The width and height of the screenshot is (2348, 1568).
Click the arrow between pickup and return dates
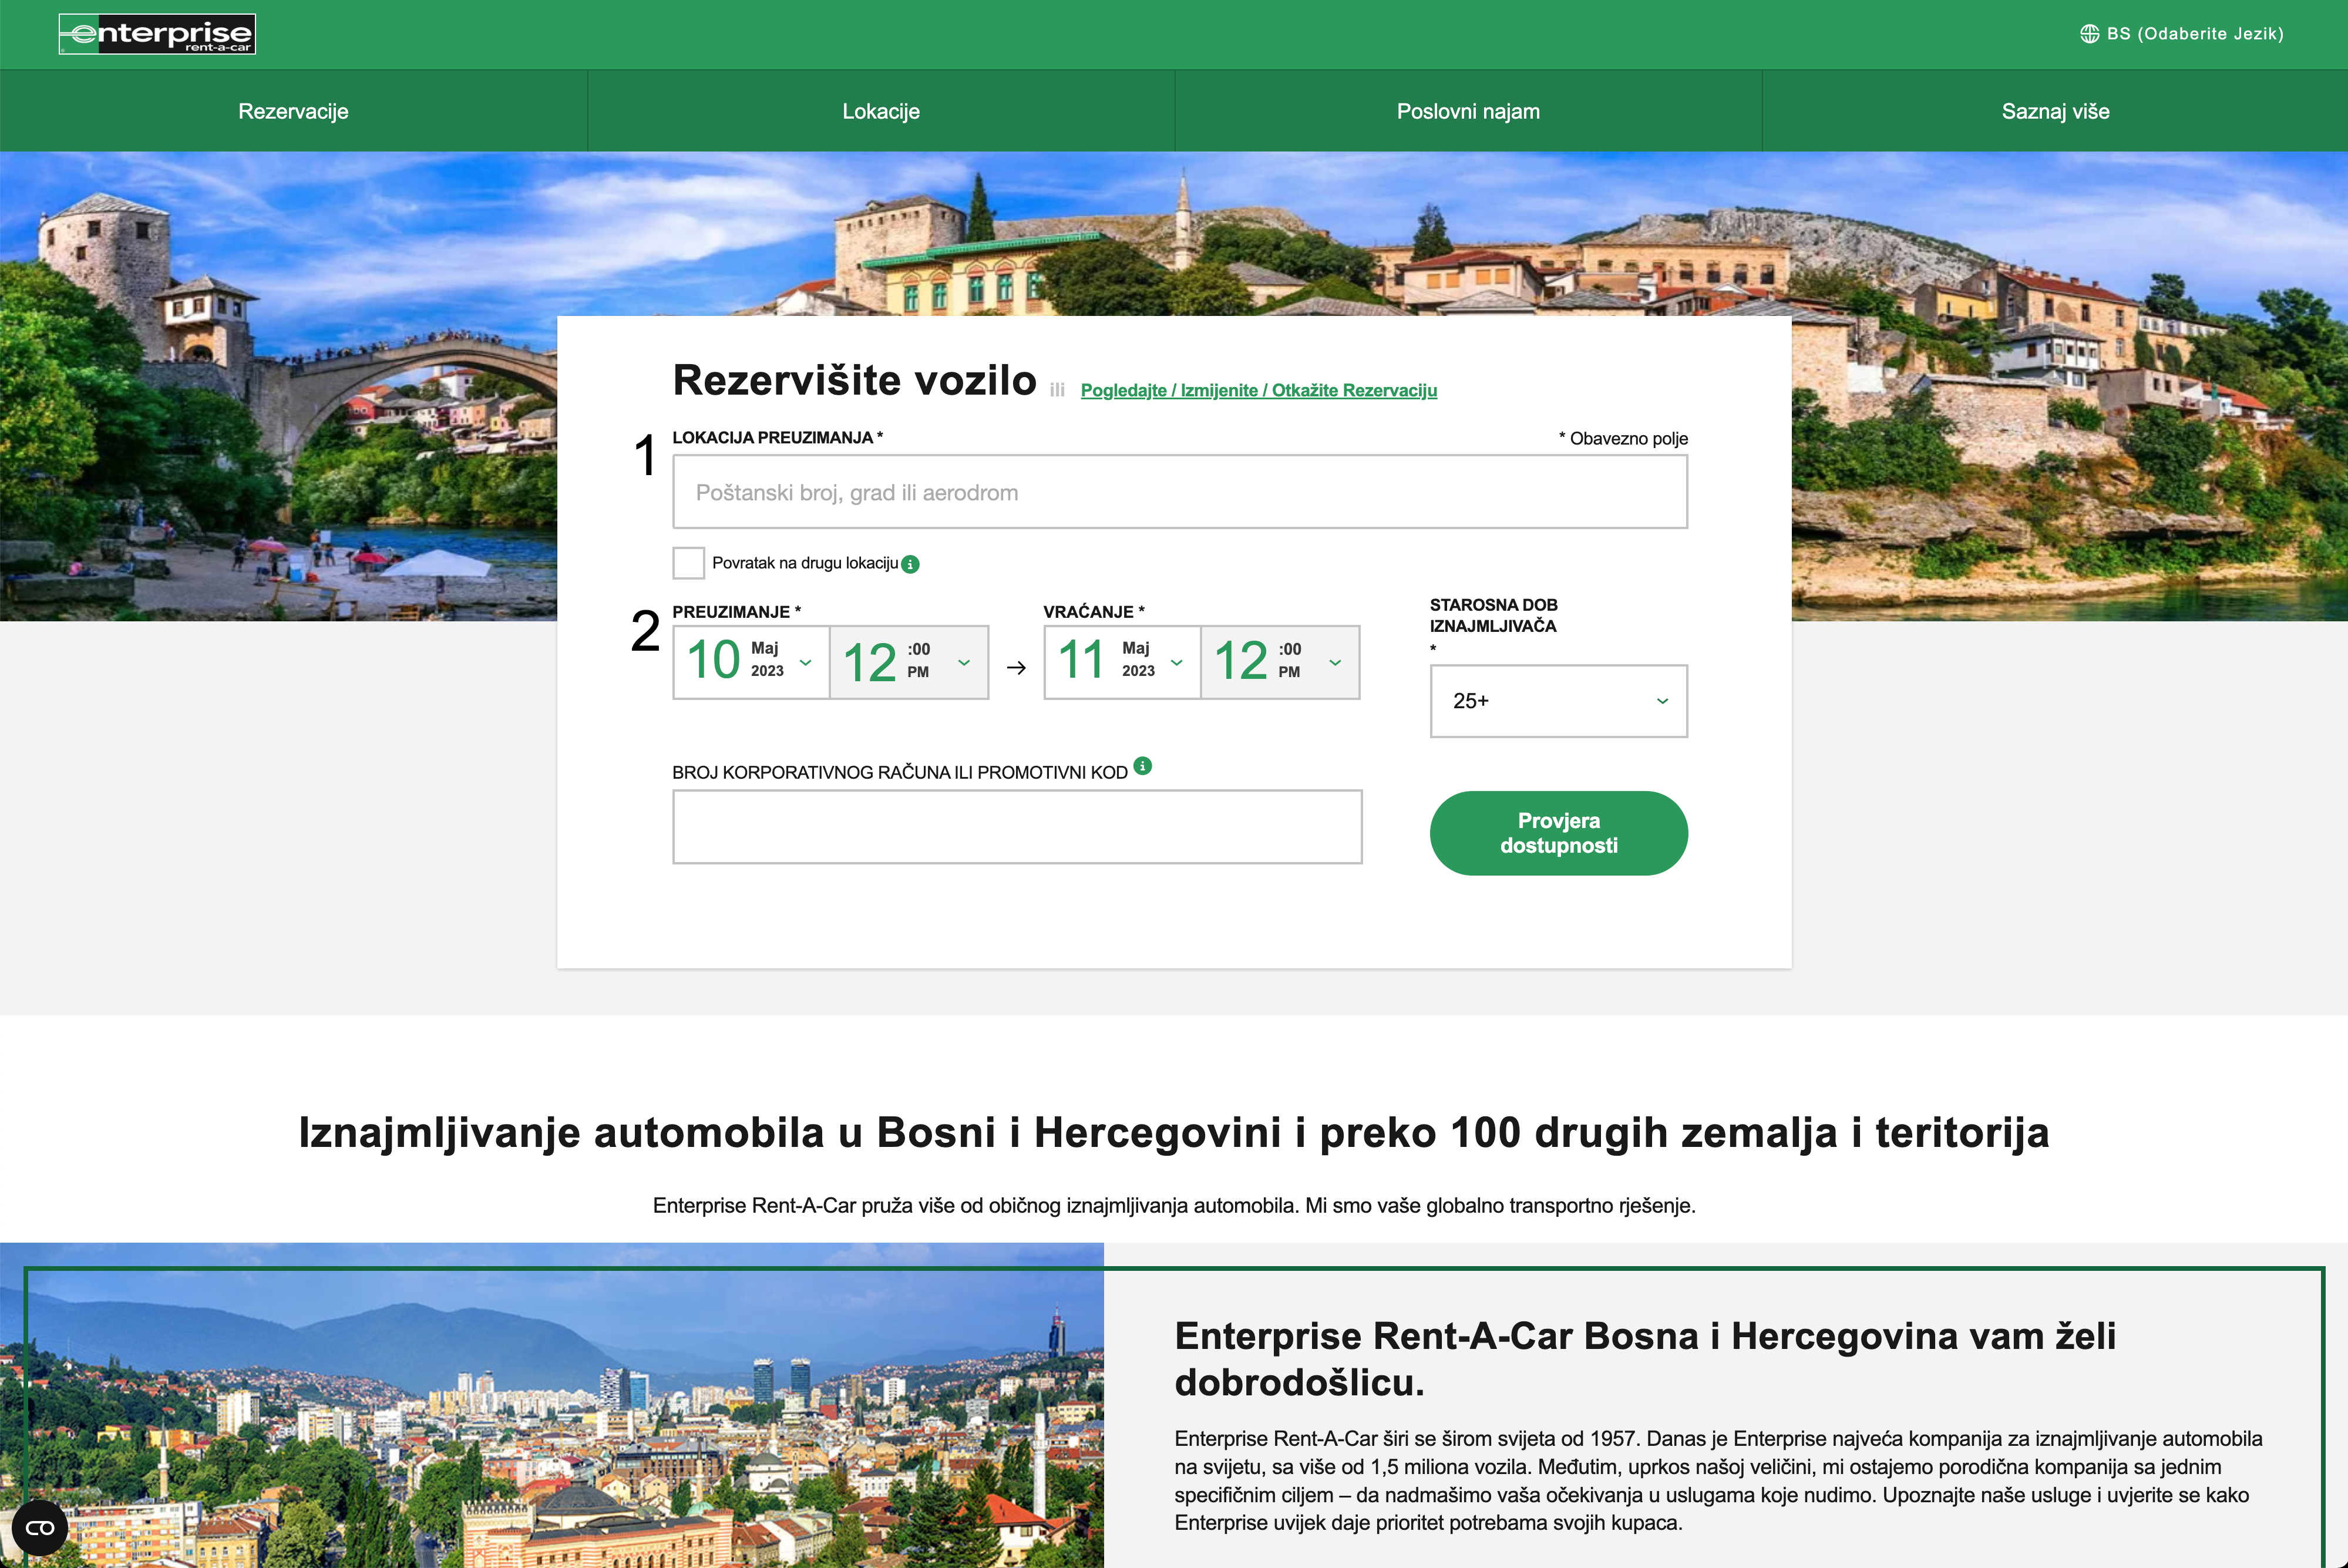coord(1016,667)
